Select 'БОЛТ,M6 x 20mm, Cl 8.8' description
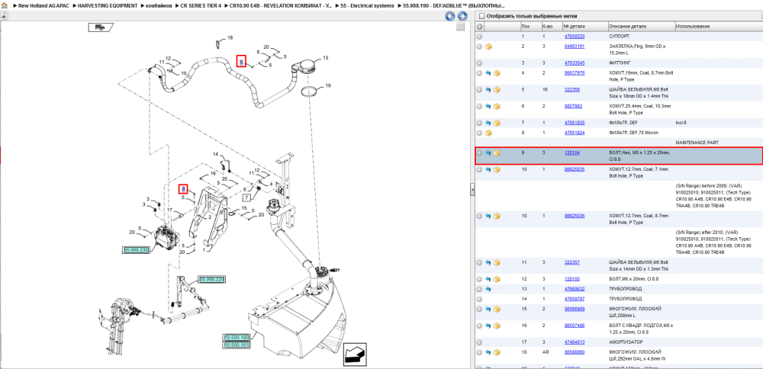 coord(635,279)
